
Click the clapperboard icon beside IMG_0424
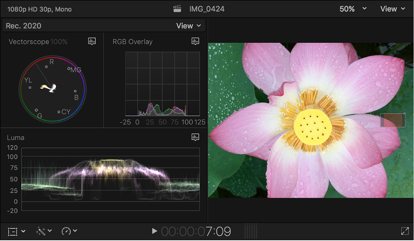tap(176, 8)
